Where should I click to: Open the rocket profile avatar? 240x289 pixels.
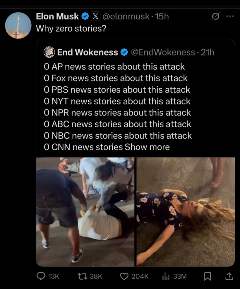coord(18,25)
